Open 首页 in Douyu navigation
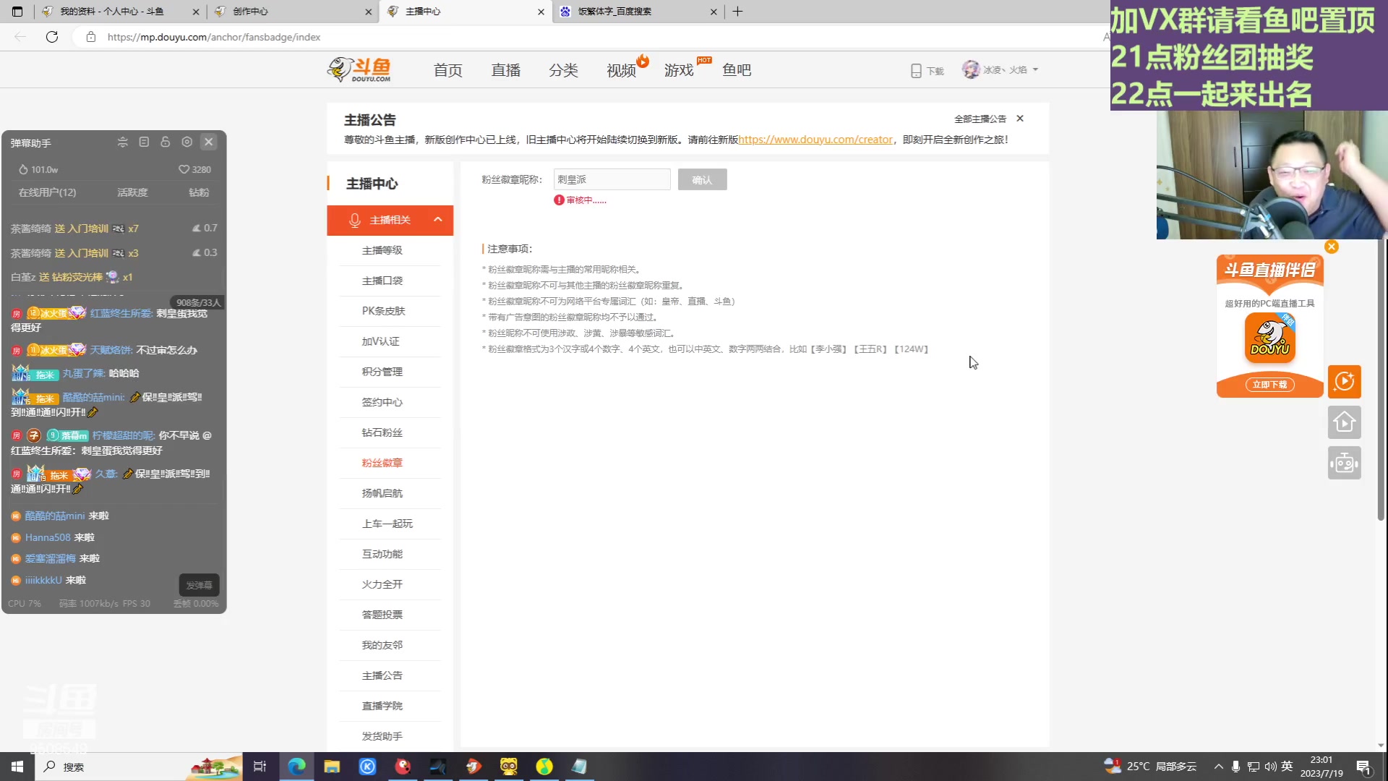1388x781 pixels. click(x=447, y=70)
